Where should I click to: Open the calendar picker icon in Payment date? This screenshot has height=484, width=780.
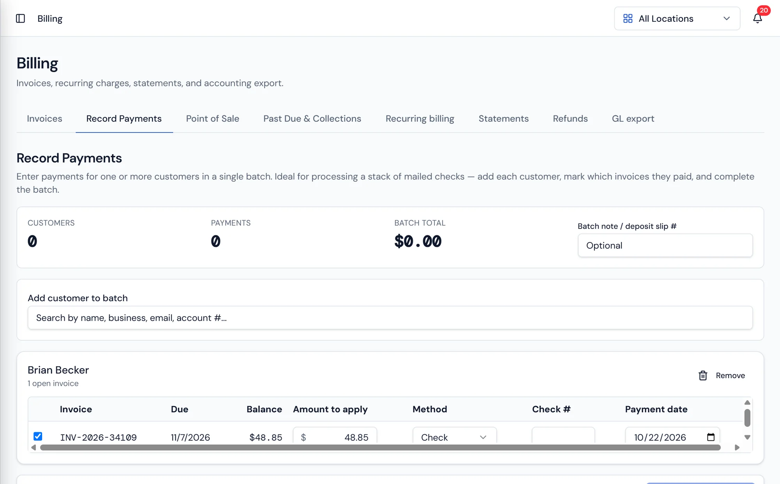point(711,437)
